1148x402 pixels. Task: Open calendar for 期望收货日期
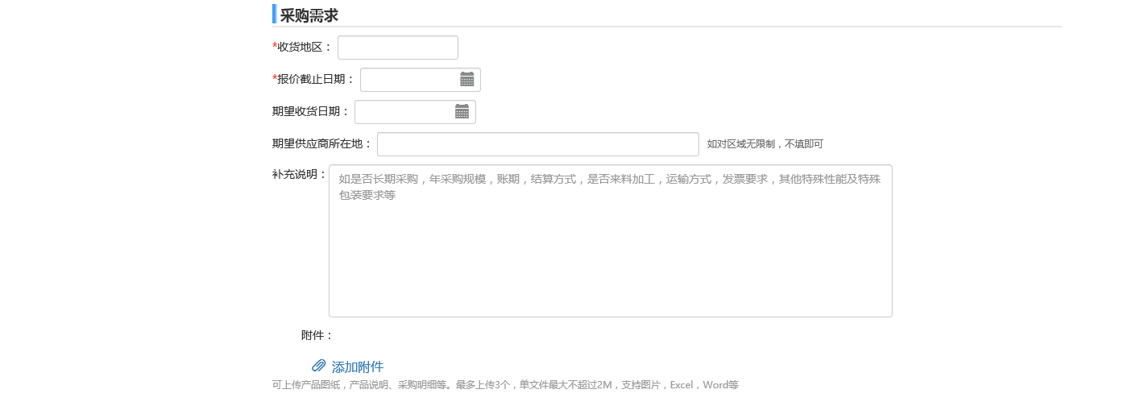[462, 111]
